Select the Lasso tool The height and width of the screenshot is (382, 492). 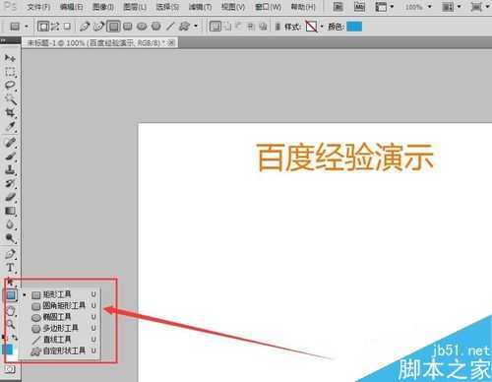10,86
